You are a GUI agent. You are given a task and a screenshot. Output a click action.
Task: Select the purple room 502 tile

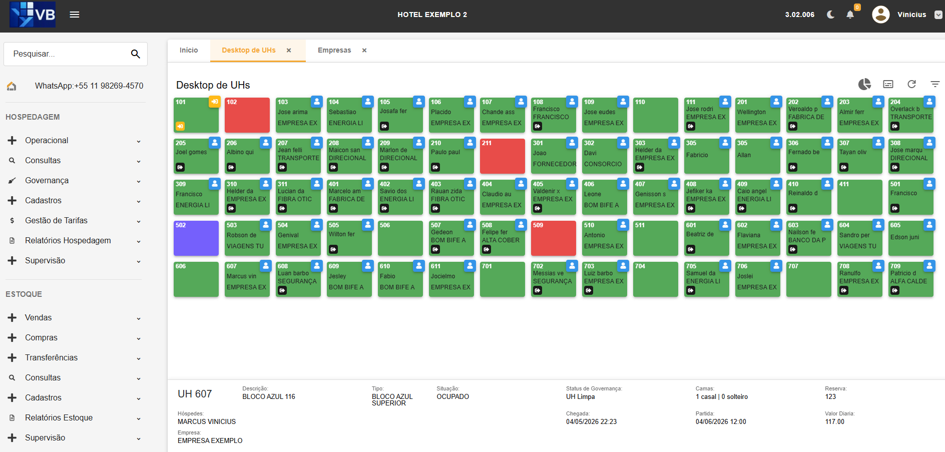click(196, 238)
